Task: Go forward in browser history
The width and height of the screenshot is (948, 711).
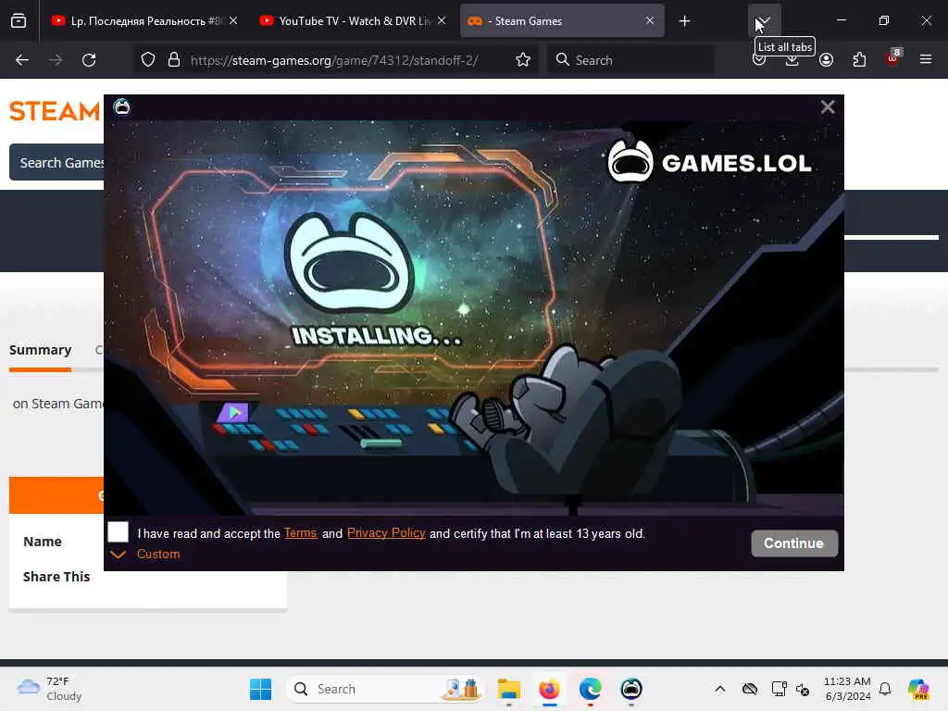Action: pyautogui.click(x=56, y=60)
